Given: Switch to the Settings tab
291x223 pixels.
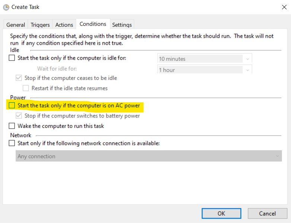Looking at the screenshot, I should tap(122, 25).
